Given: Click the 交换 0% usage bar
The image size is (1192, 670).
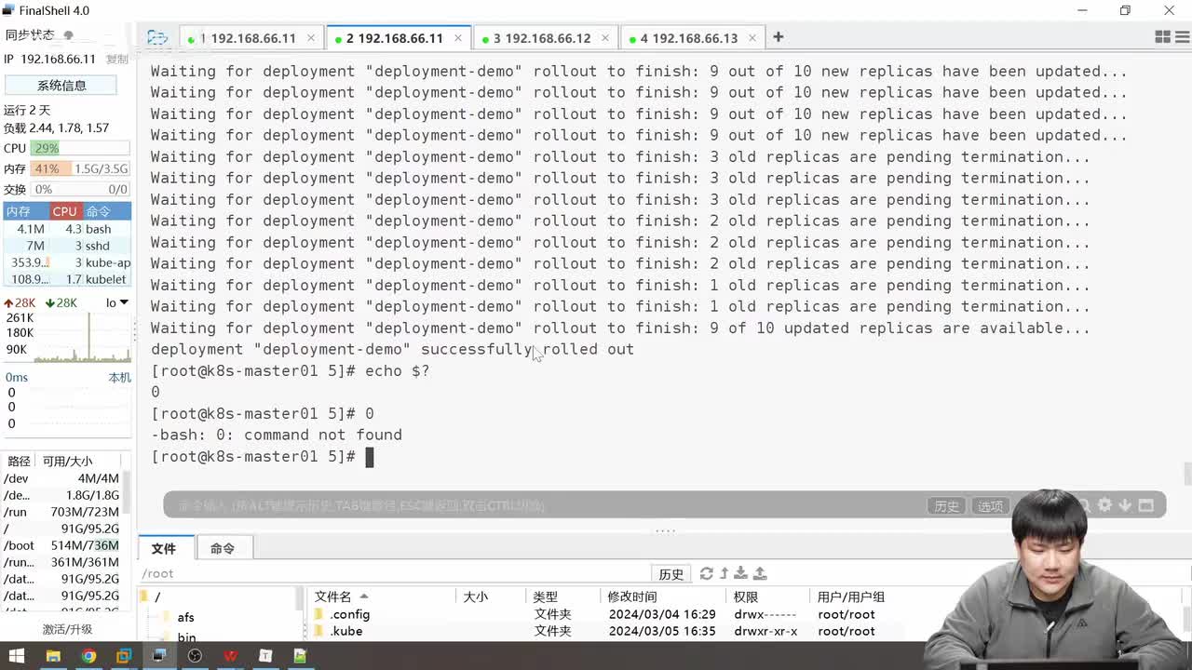Looking at the screenshot, I should pyautogui.click(x=80, y=189).
